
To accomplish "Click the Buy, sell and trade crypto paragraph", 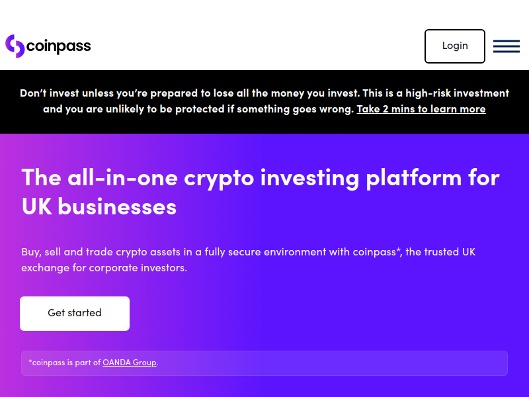I will (x=249, y=260).
